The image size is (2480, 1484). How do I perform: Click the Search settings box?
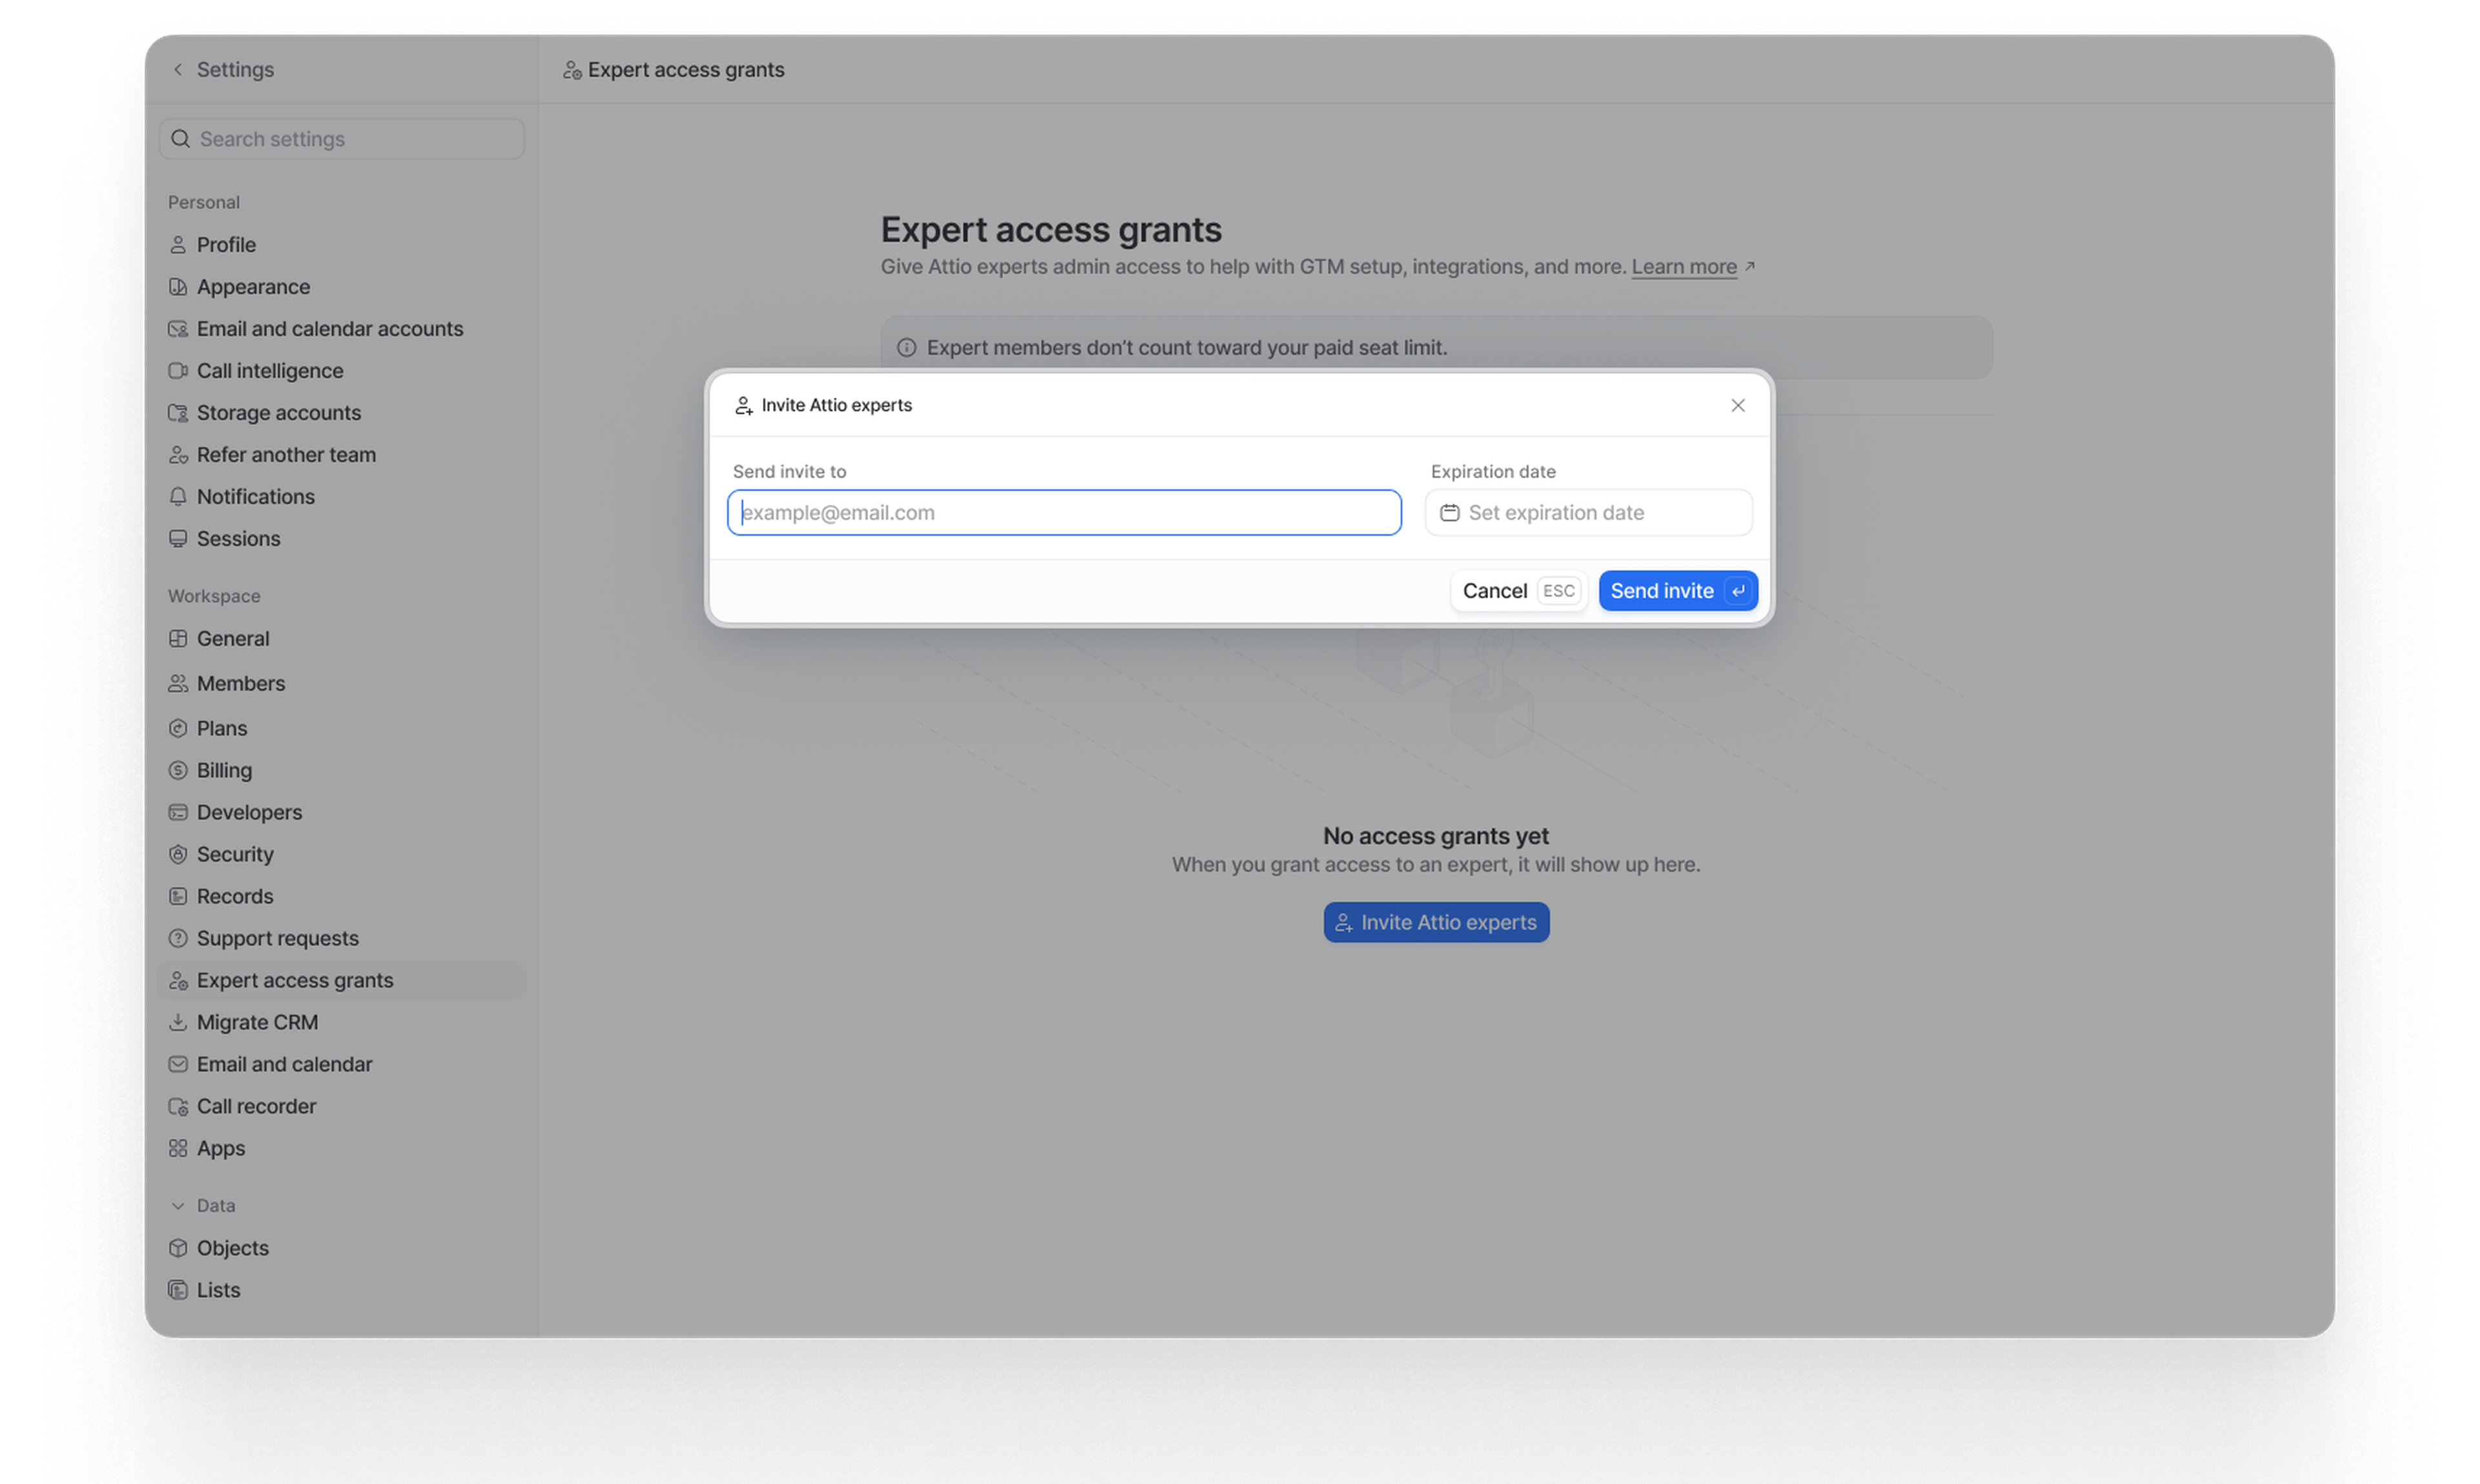coord(342,139)
